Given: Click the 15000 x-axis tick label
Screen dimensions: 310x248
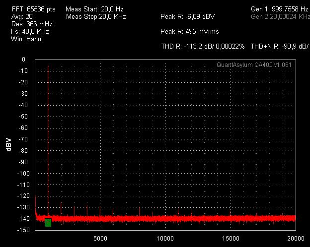Looking at the screenshot, I should [231, 238].
